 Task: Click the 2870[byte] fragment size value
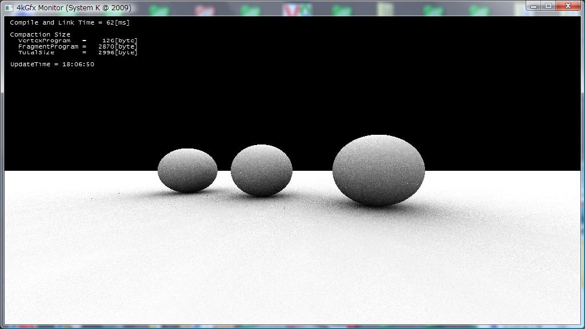tap(118, 46)
